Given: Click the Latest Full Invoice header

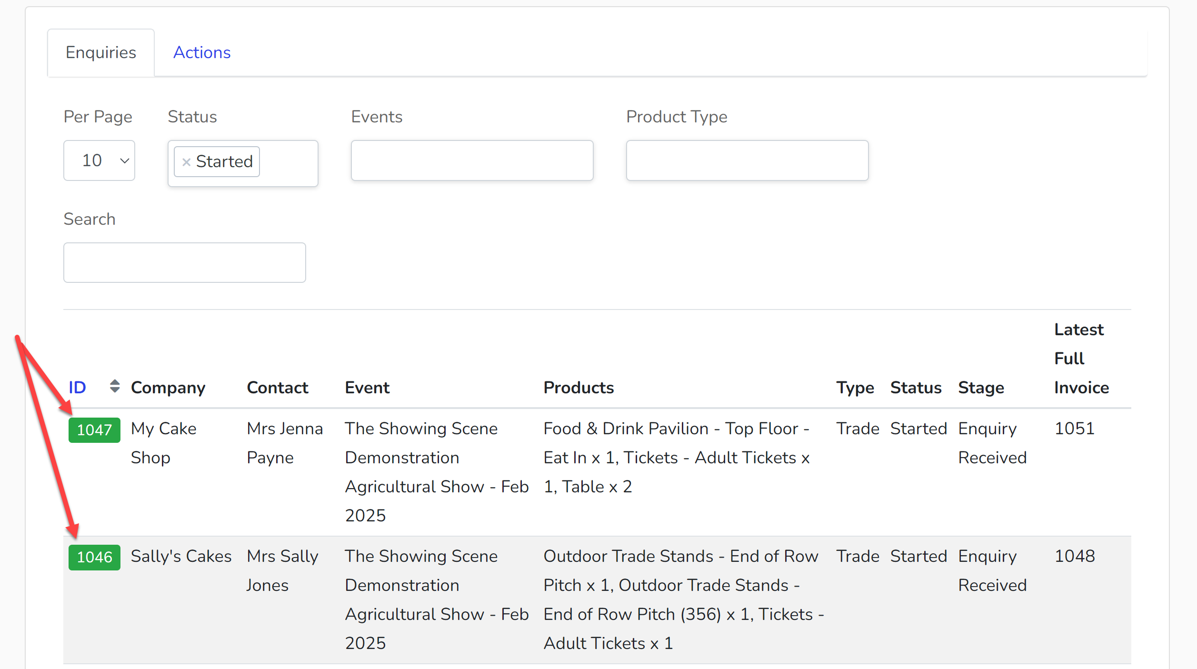Looking at the screenshot, I should 1081,359.
